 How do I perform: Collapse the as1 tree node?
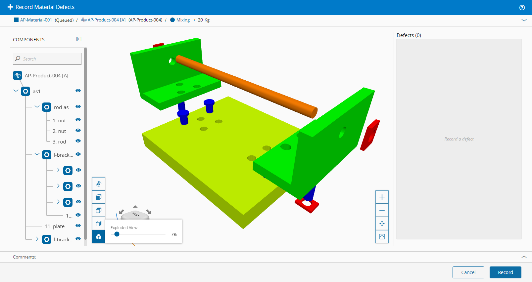(16, 91)
